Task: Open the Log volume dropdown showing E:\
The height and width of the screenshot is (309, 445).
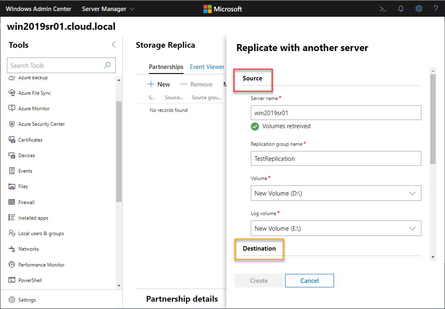Action: (x=336, y=229)
